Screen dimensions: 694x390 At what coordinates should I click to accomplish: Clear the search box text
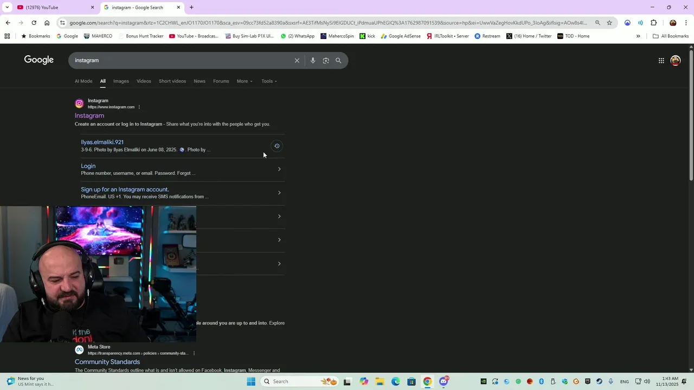(x=297, y=61)
